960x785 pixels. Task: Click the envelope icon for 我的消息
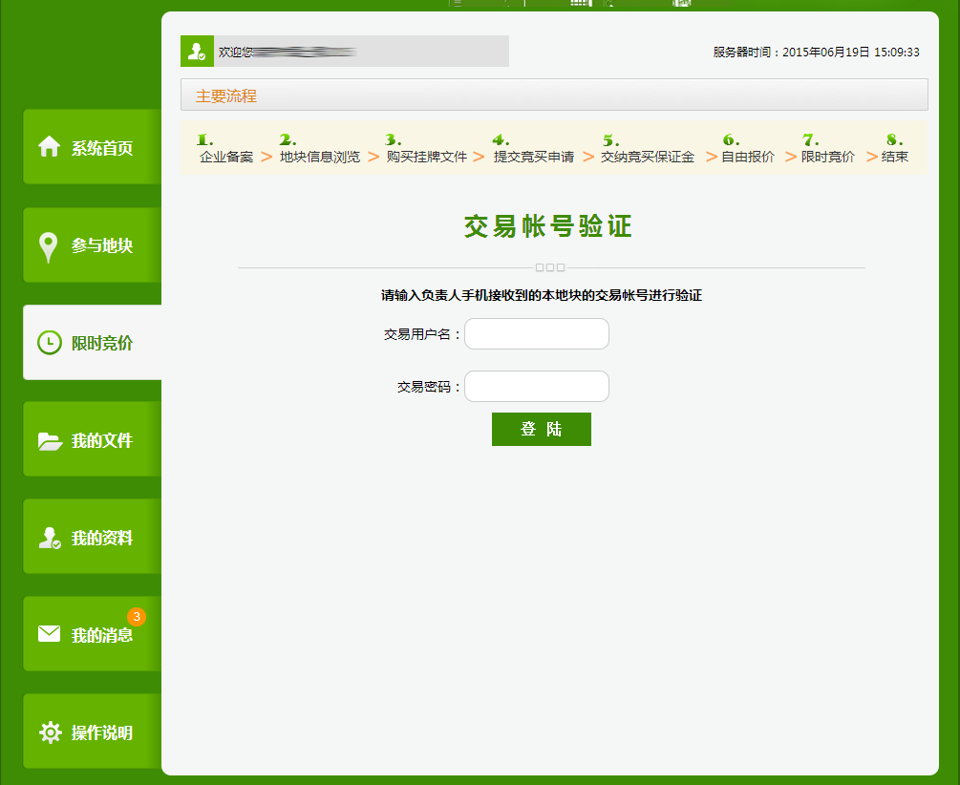[x=49, y=634]
